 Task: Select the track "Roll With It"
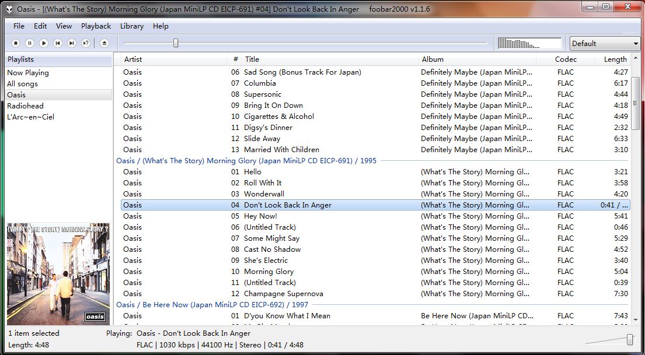click(x=375, y=183)
